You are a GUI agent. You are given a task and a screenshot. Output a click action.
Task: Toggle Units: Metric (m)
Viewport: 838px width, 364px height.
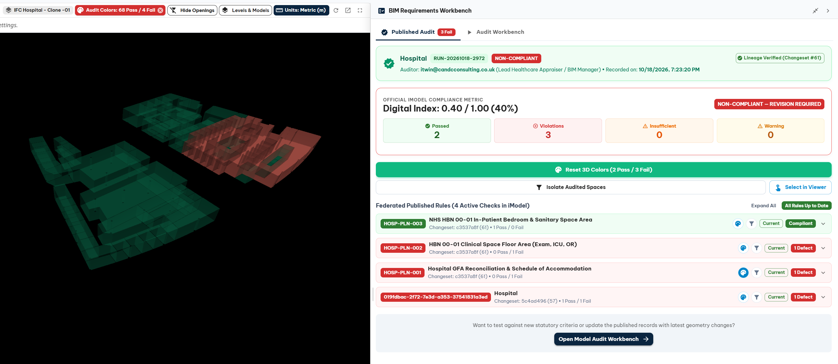(x=301, y=10)
